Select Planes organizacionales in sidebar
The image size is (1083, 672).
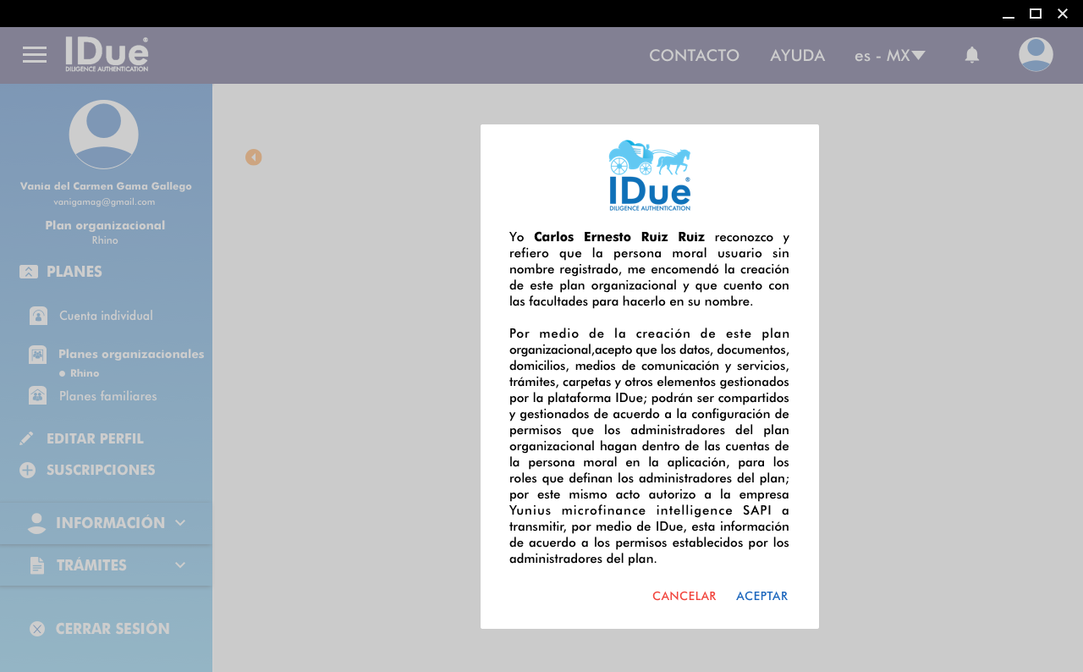tap(131, 354)
